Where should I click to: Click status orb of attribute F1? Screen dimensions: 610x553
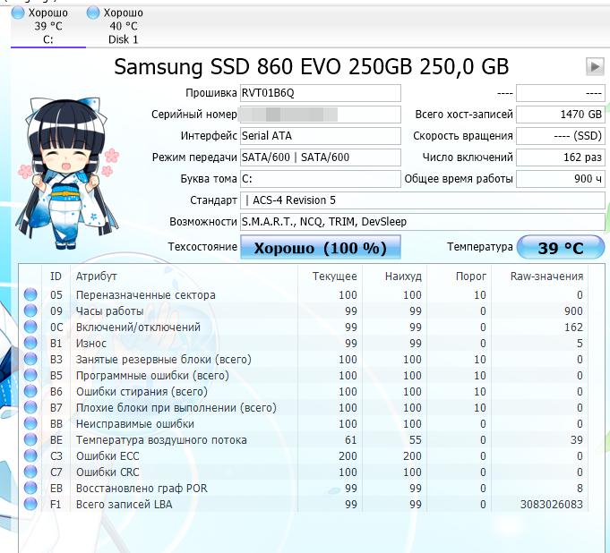point(30,505)
